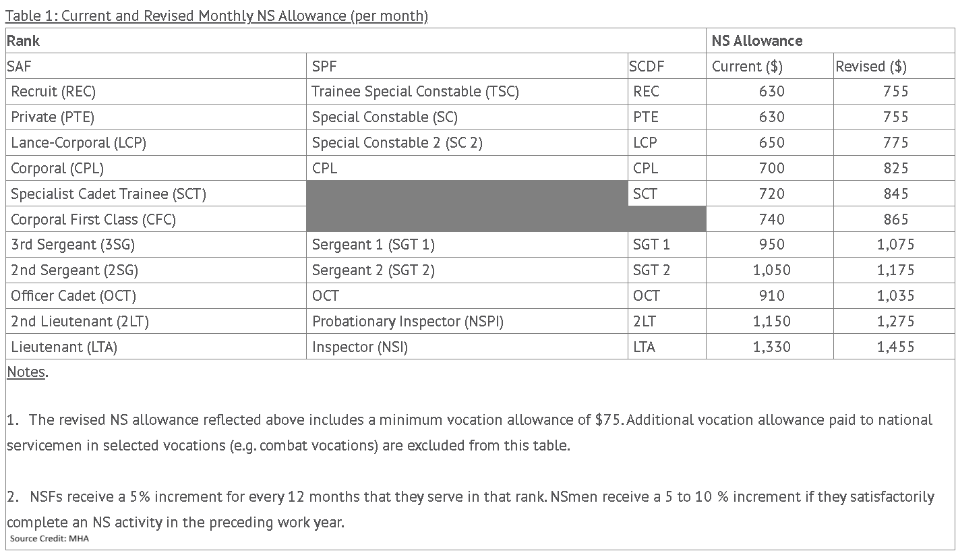Click the 1,455 revised allowance value
This screenshot has width=956, height=553.
pyautogui.click(x=895, y=347)
